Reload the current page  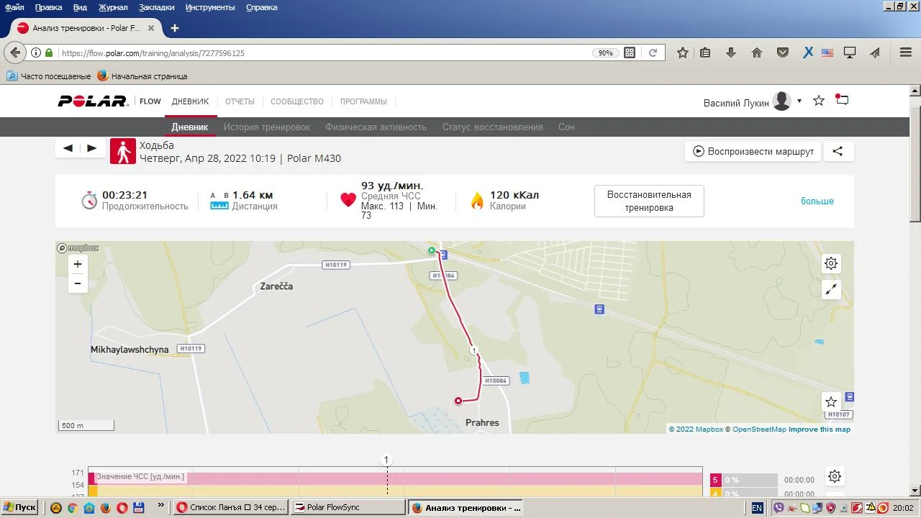[x=653, y=53]
